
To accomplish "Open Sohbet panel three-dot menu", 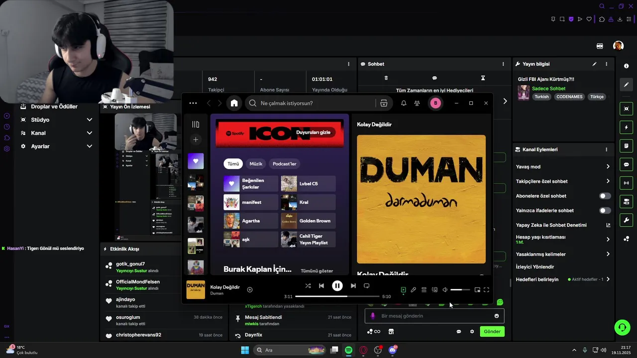I will click(x=503, y=64).
